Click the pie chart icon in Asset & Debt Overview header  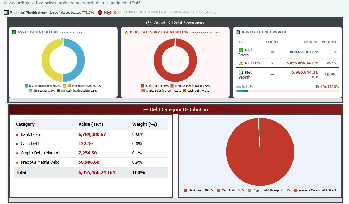(148, 23)
